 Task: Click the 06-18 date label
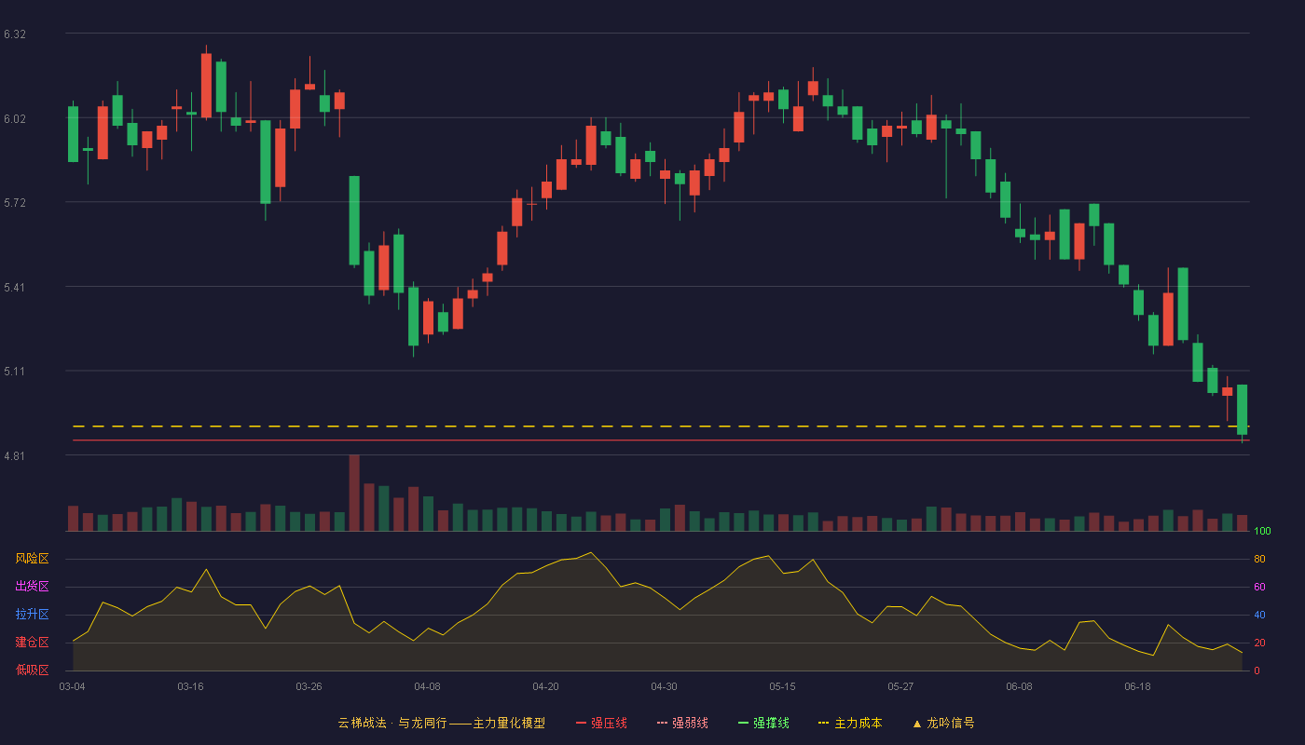pyautogui.click(x=1137, y=686)
